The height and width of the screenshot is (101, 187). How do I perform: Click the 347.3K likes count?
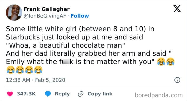click(26, 94)
